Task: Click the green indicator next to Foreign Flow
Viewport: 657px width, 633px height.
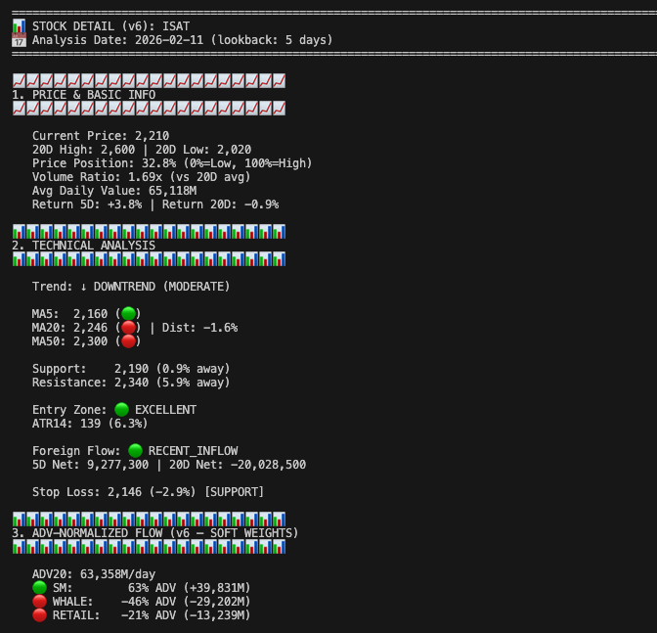Action: [x=135, y=451]
